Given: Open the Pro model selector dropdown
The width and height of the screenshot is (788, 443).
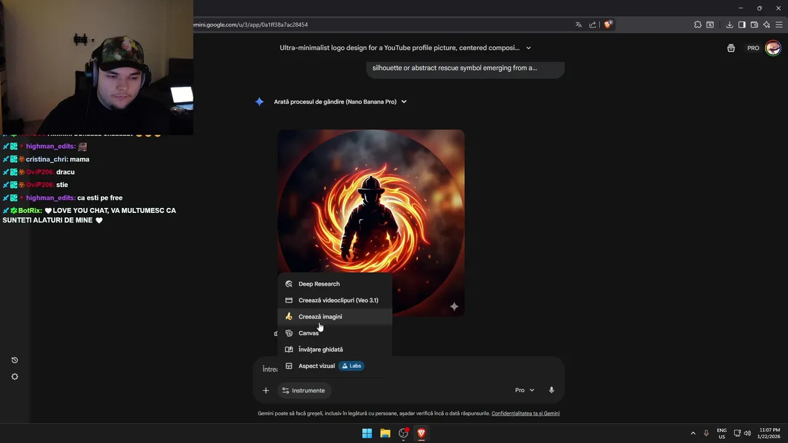Looking at the screenshot, I should 525,390.
